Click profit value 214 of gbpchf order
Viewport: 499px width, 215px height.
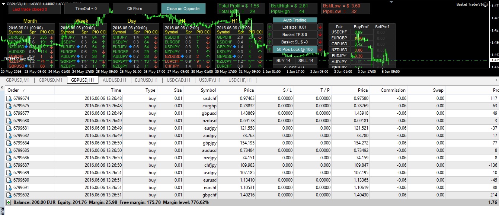click(494, 195)
